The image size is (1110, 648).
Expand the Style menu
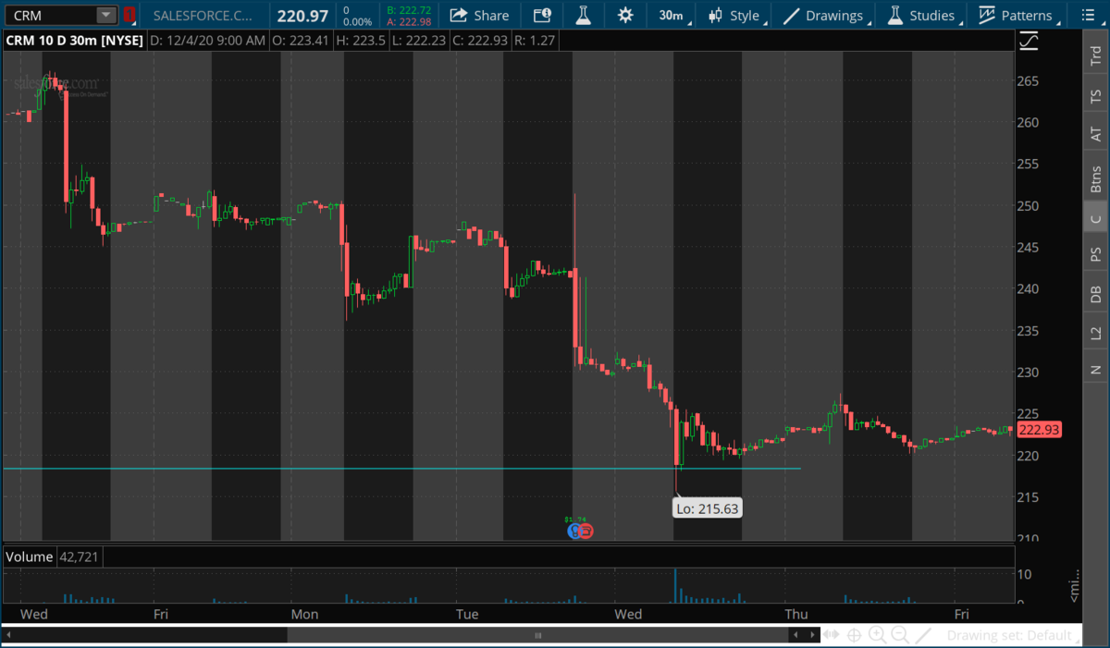(738, 15)
